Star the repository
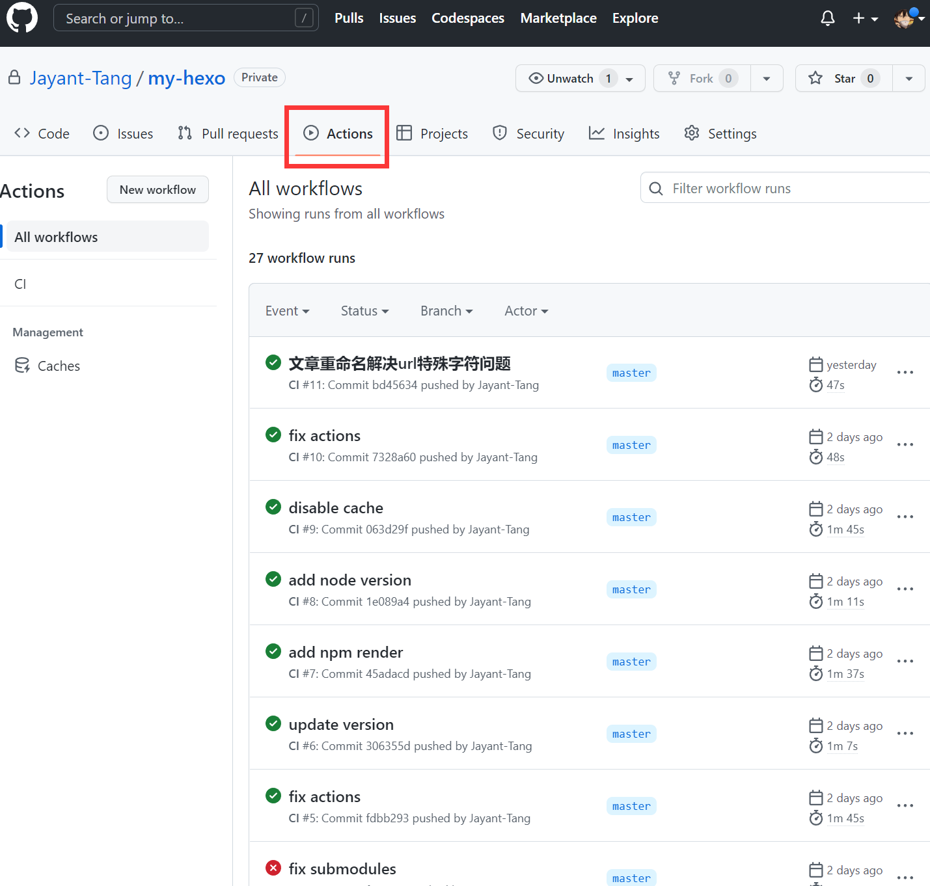 843,78
